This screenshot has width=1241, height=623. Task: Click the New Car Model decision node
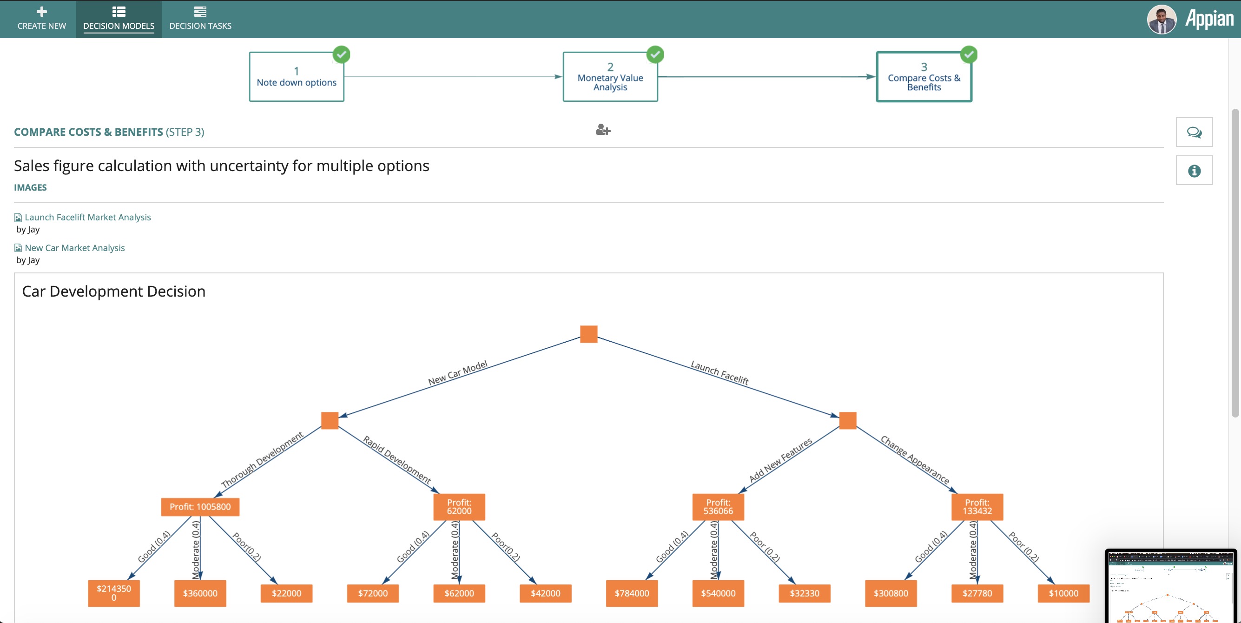(x=330, y=420)
